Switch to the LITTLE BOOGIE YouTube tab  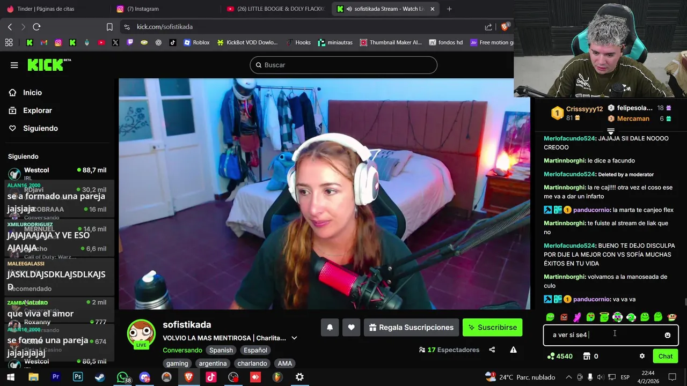[276, 9]
